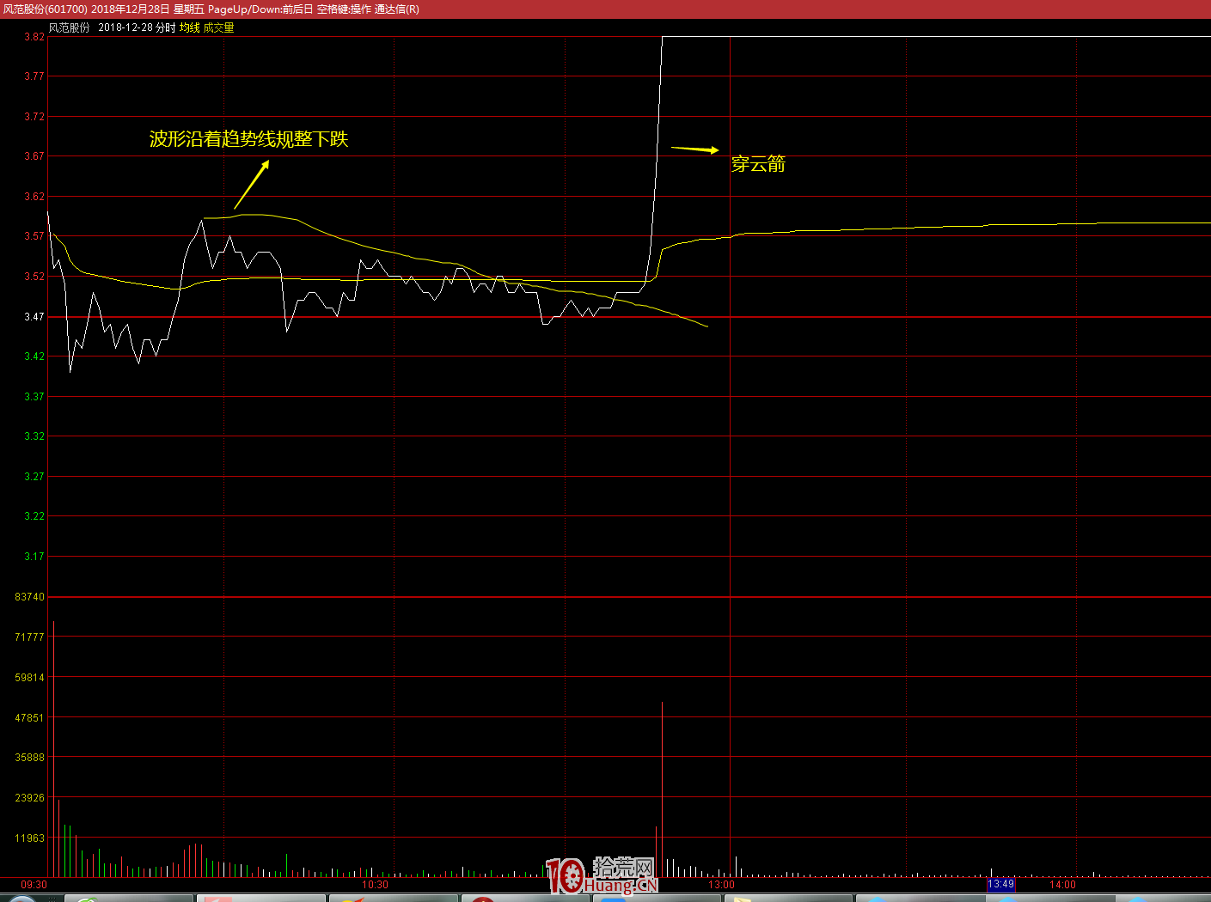The width and height of the screenshot is (1211, 902).
Task: Click the 3.62 price axis label
Action: tap(34, 197)
